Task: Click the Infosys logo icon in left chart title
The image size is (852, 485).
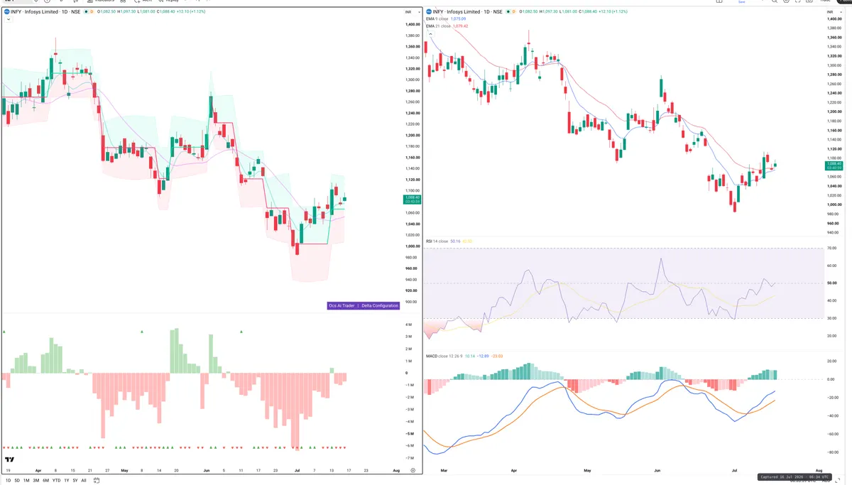Action: (6, 12)
